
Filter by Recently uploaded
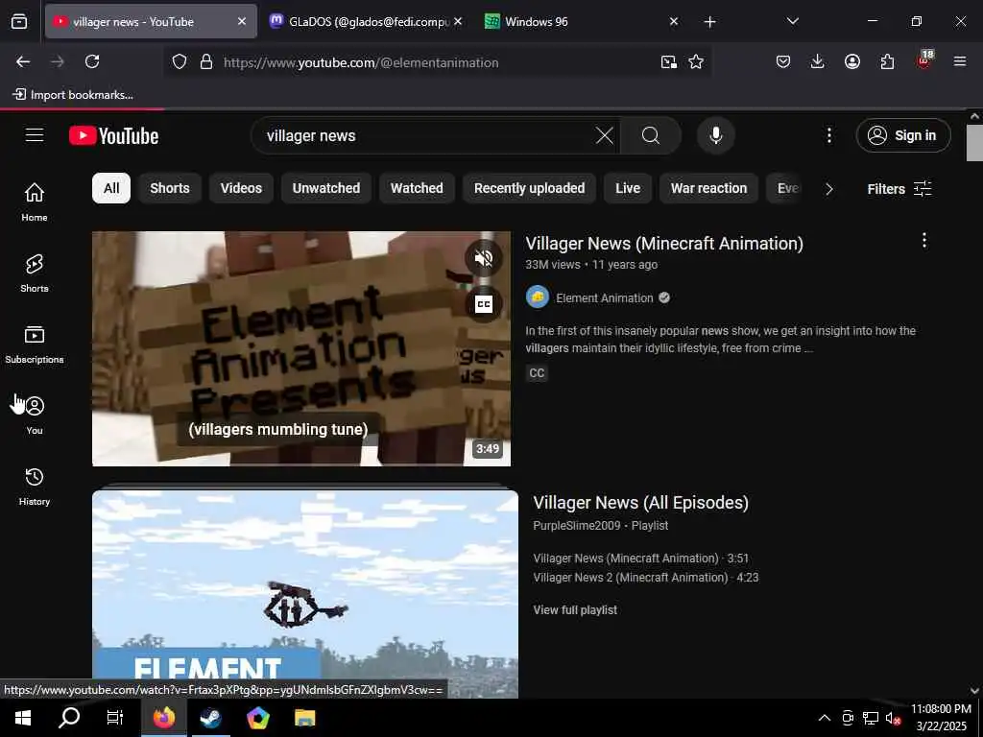click(529, 188)
